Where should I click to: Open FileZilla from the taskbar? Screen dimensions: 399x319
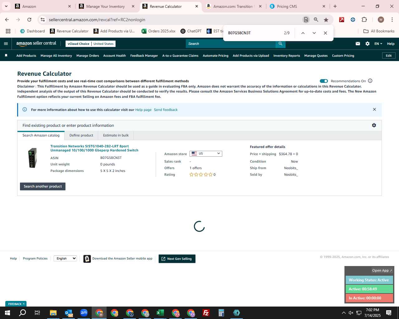point(206,313)
